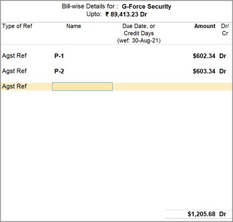Viewport: 233px width, 222px height.
Task: Click the wef: 30-Aug-21 date text
Action: pos(139,40)
